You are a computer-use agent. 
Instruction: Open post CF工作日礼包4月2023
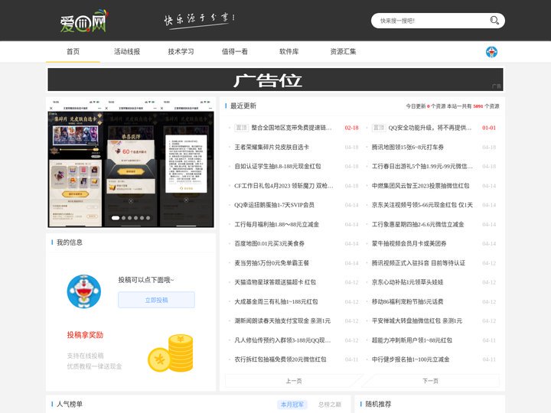coord(284,186)
